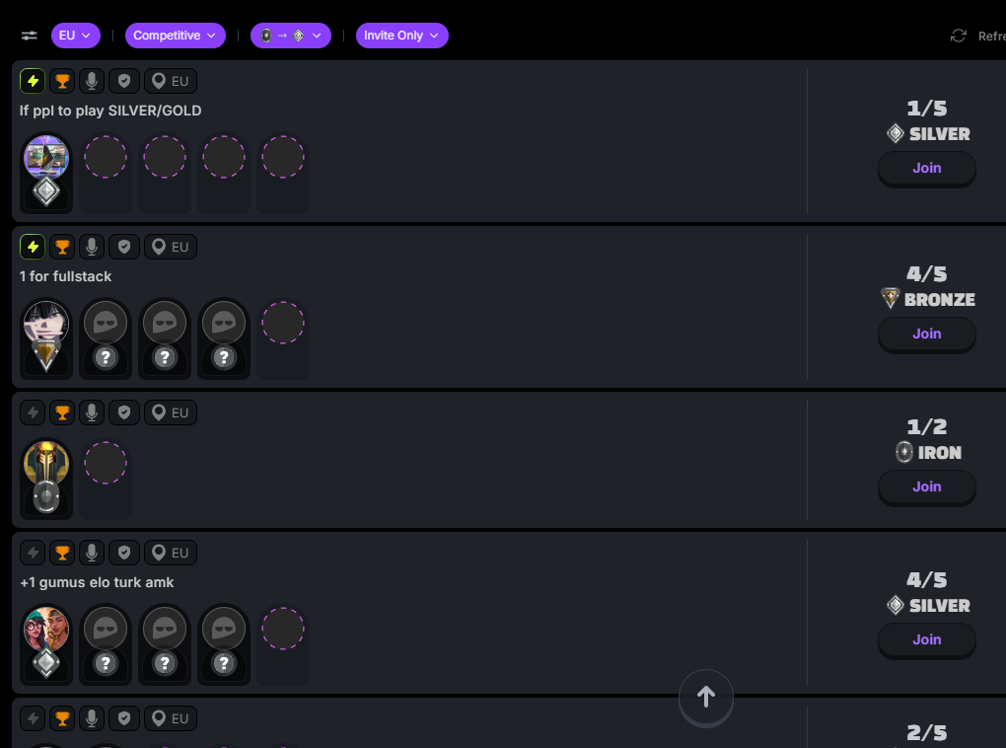Click host avatar in '1 for fullstack' lobby
Viewport: 1006px width, 748px height.
[46, 323]
